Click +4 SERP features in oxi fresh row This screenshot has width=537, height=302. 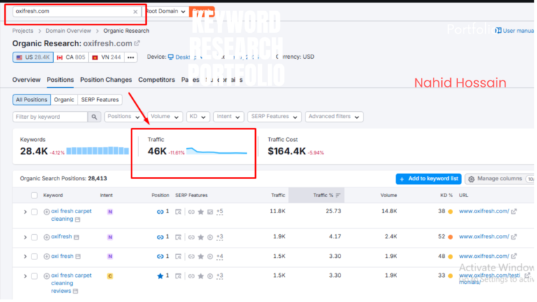click(220, 257)
